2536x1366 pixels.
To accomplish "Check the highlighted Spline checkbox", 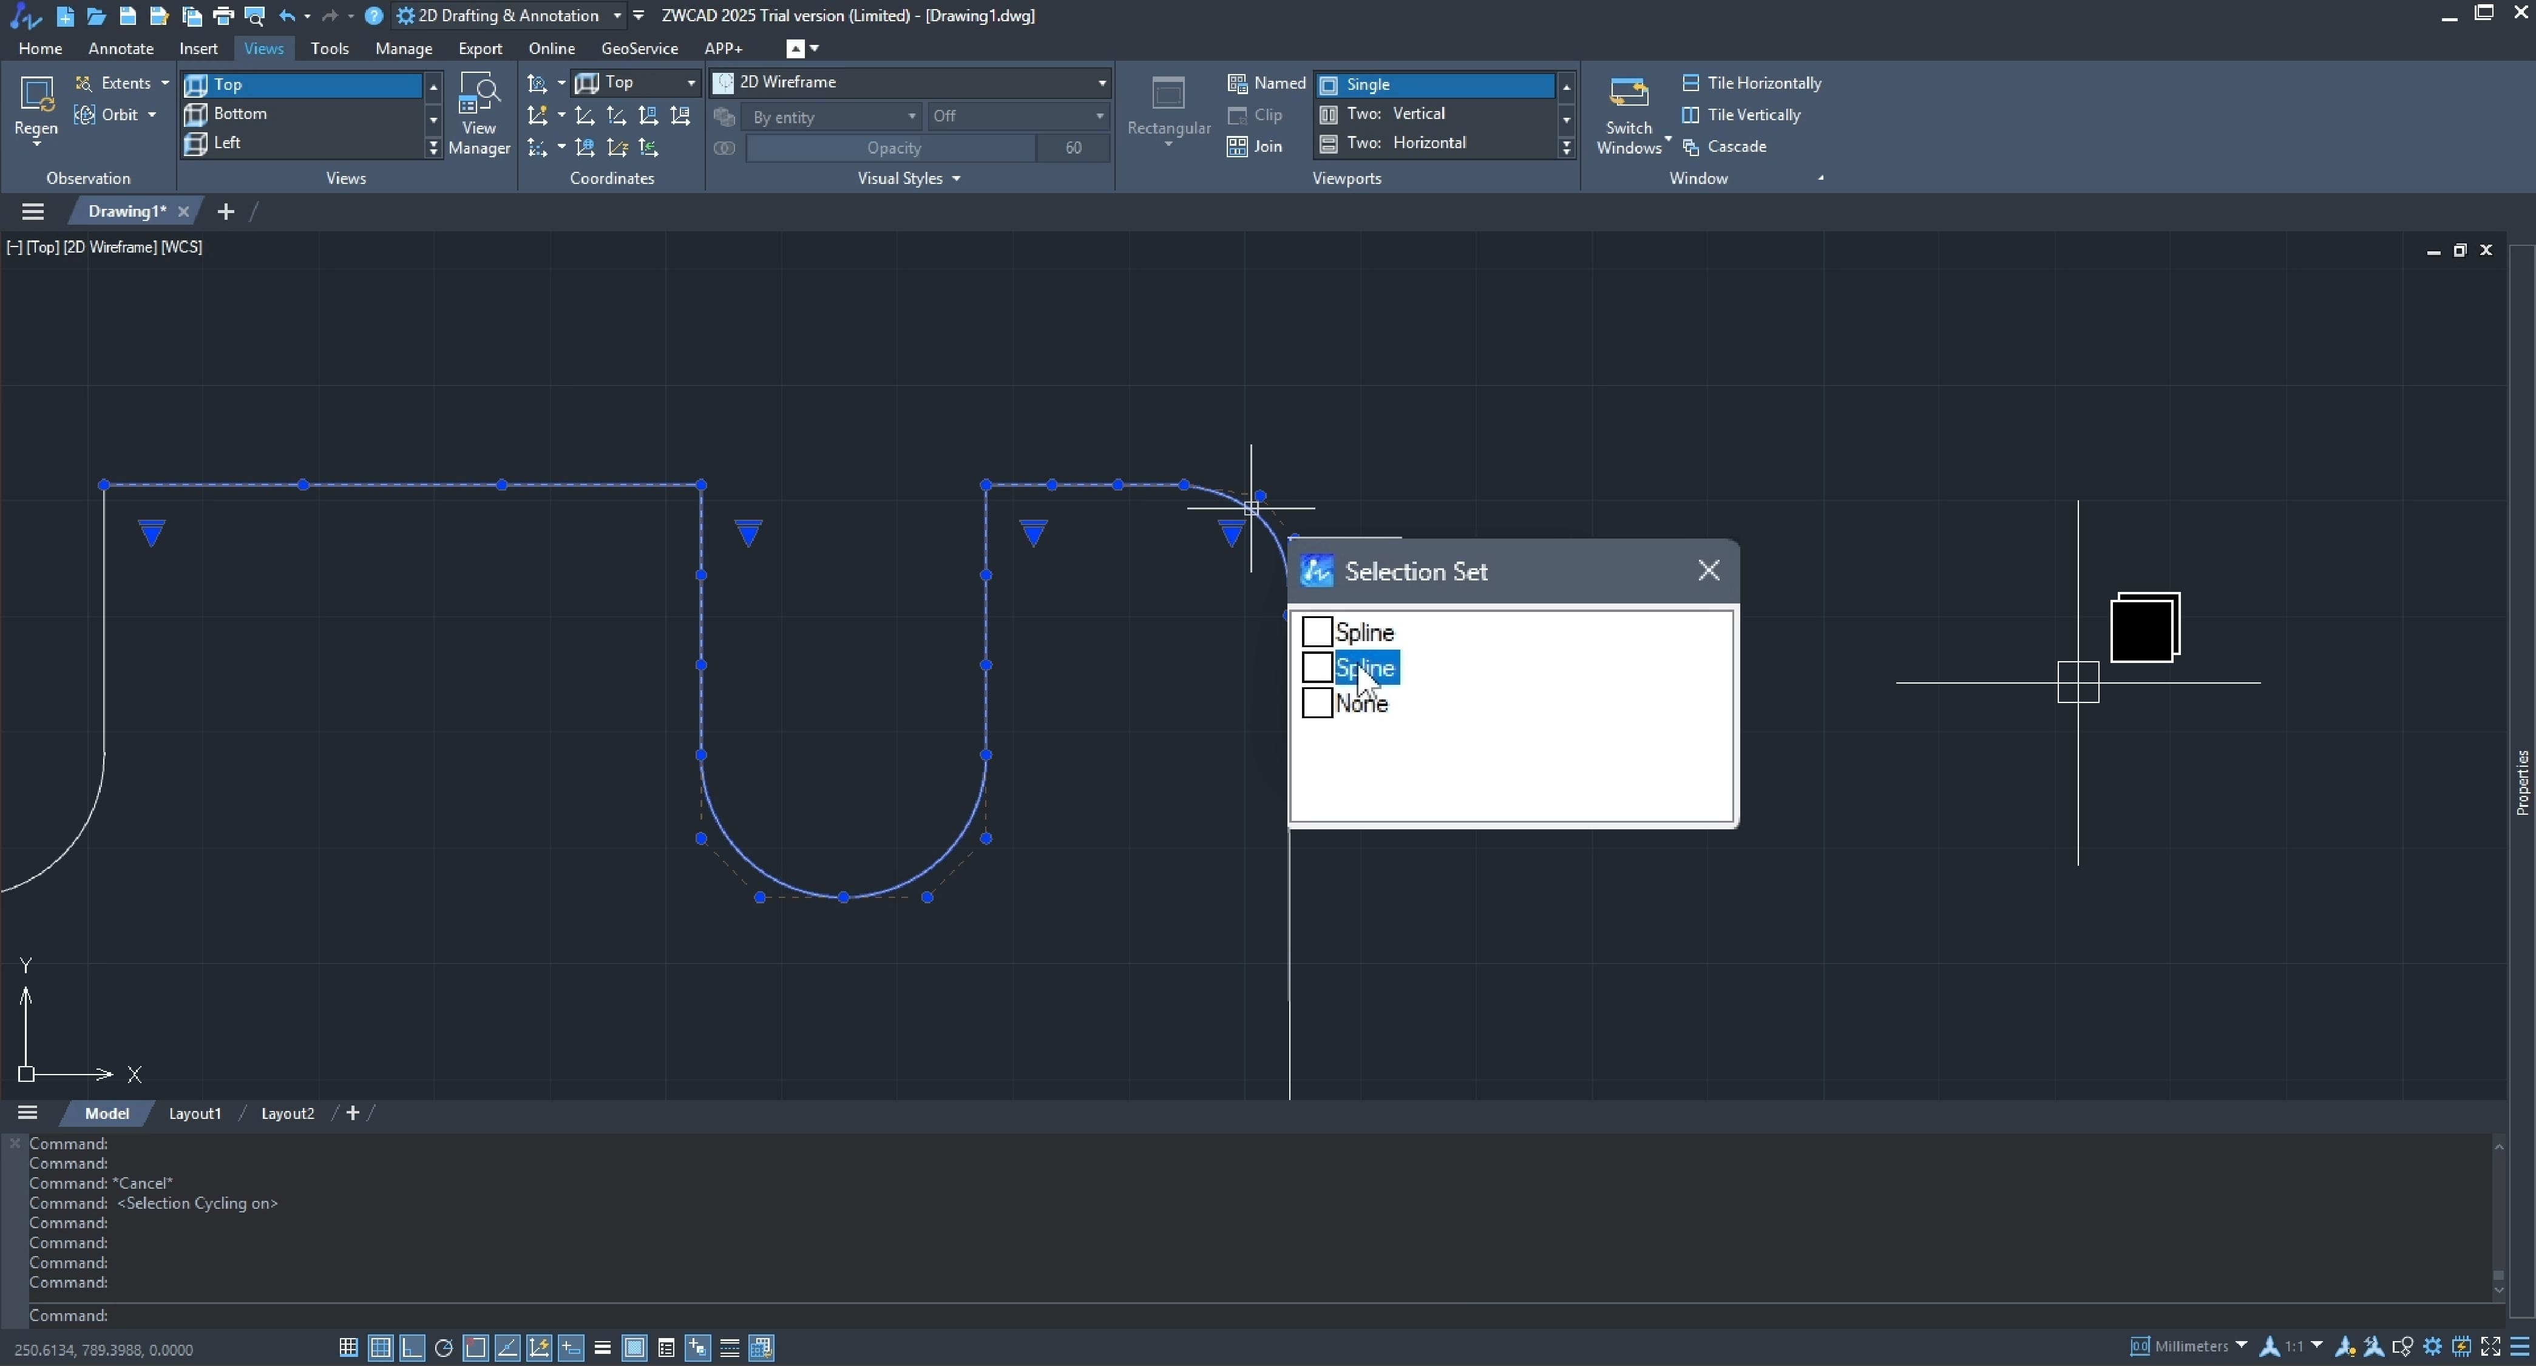I will point(1317,667).
